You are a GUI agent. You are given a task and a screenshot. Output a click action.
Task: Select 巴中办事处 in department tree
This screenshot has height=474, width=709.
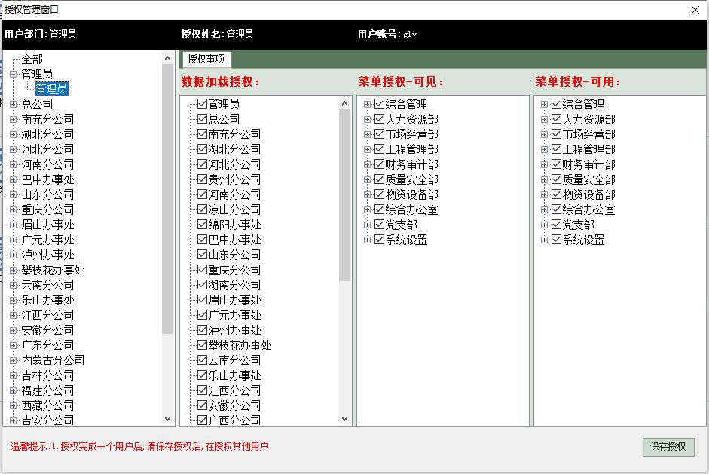tap(47, 179)
